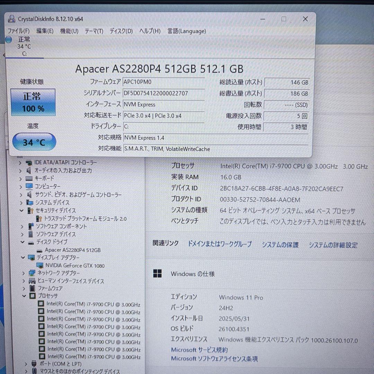Click the 186 GB total host writes value
The height and width of the screenshot is (374, 374).
[287, 94]
